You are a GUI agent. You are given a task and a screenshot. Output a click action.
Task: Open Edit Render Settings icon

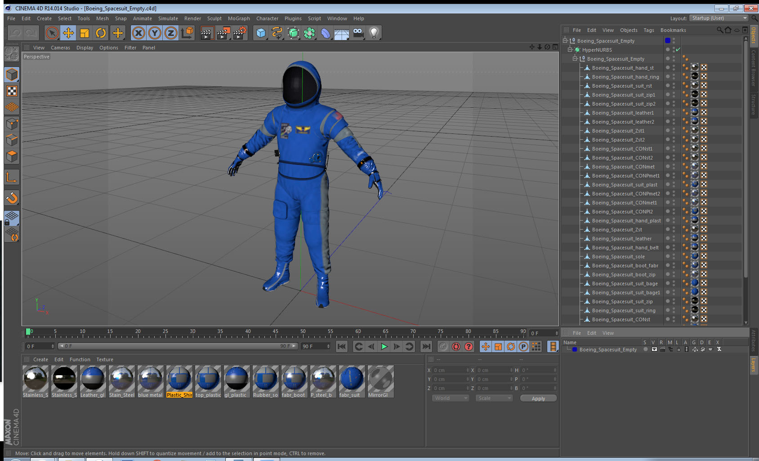240,33
